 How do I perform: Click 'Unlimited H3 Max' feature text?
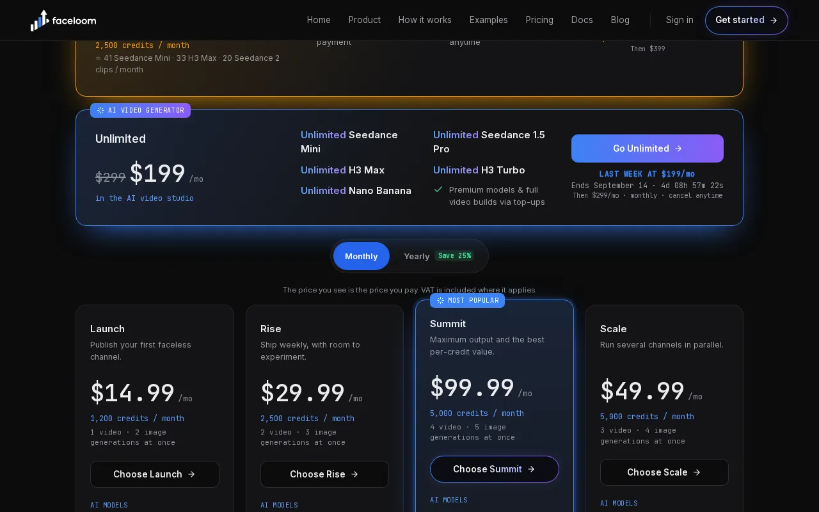click(x=342, y=170)
